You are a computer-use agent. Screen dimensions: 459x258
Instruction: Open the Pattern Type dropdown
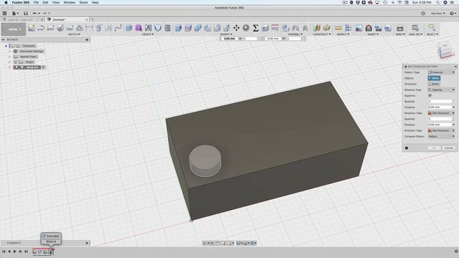tap(442, 72)
